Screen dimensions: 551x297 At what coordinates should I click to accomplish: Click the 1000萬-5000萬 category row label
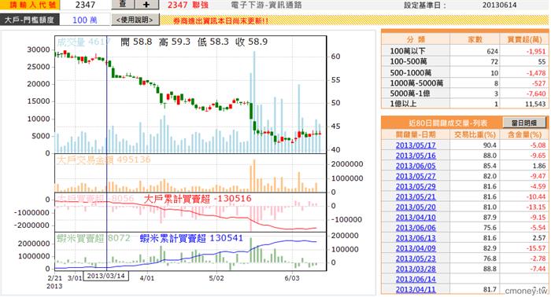416,83
